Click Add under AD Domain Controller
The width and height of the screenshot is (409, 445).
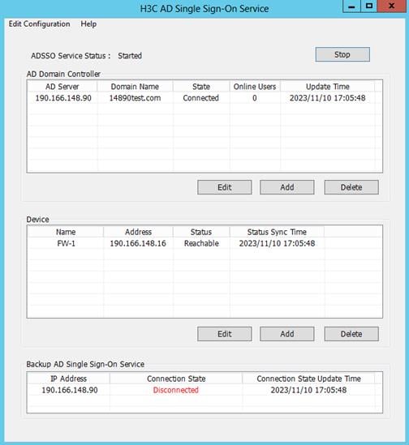click(x=287, y=187)
